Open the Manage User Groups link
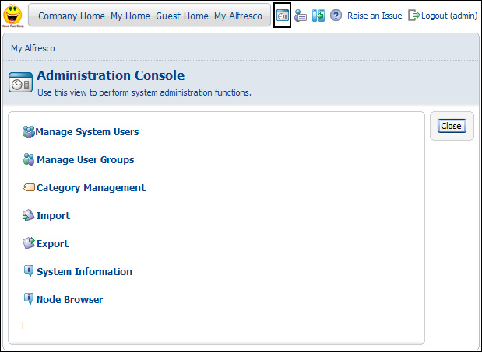482x352 pixels. point(86,160)
